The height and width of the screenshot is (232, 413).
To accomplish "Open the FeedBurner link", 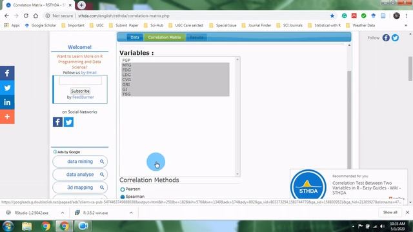I will pos(83,97).
